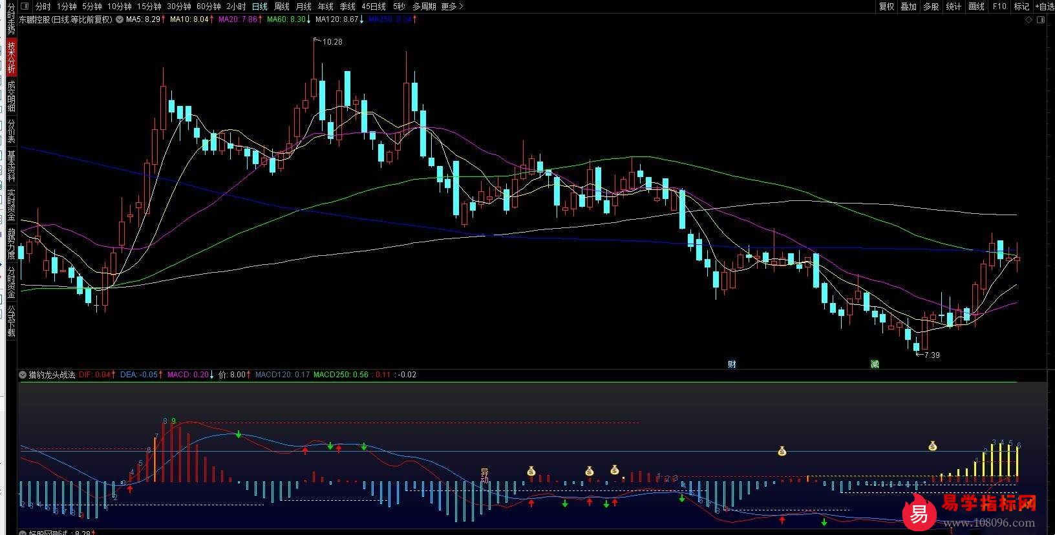Click the F10 button

click(x=999, y=6)
